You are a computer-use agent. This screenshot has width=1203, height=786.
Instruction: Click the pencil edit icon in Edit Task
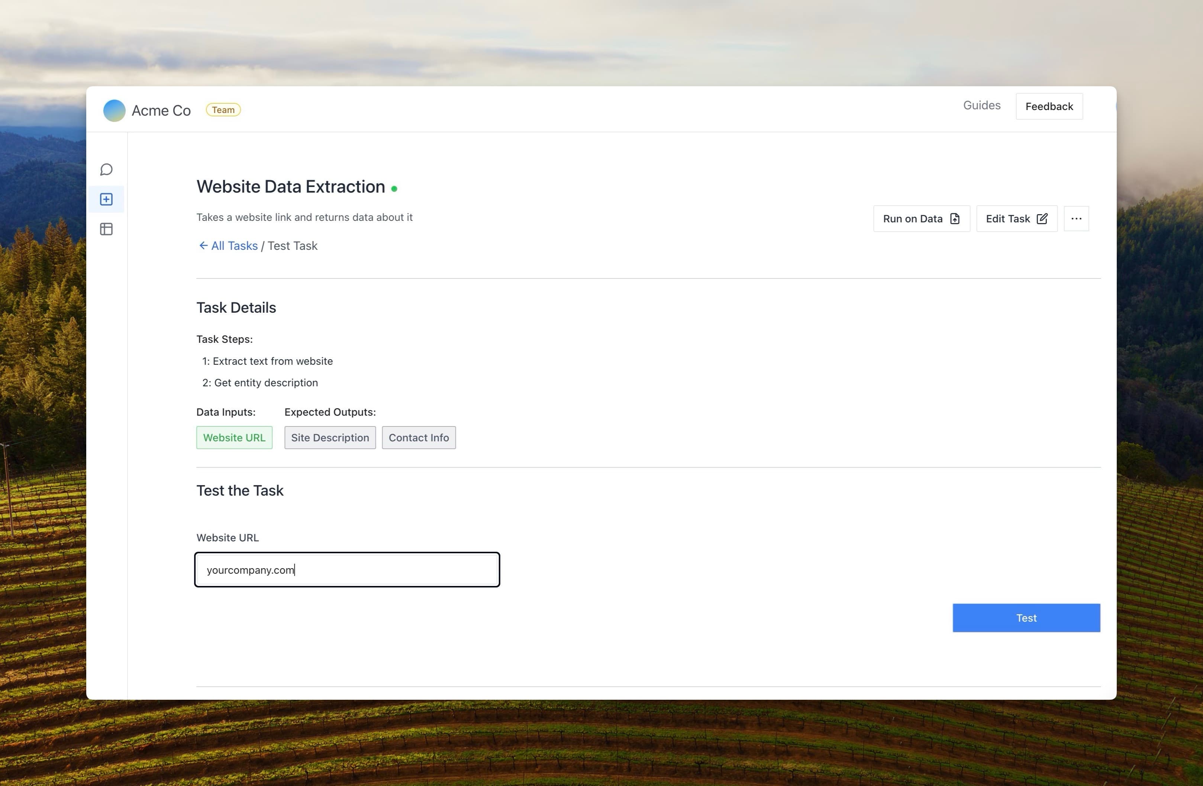tap(1042, 219)
